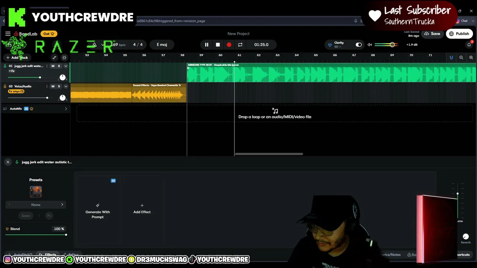This screenshot has width=477, height=268.
Task: Open track 02 three-dot menu
Action: coord(47,86)
